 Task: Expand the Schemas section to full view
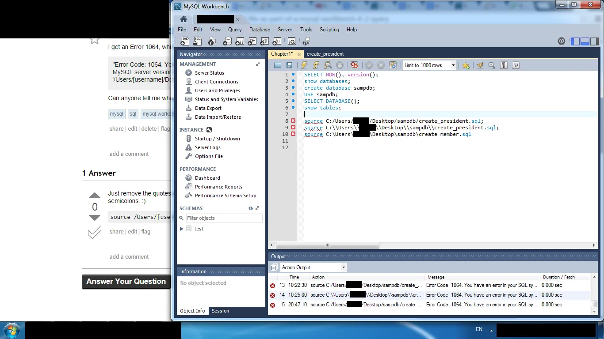pyautogui.click(x=257, y=208)
